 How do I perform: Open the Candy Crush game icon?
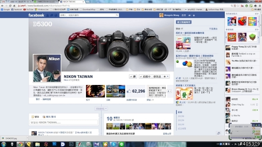pyautogui.click(x=242, y=21)
